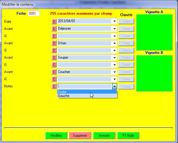
Task: Select Droite from the Notes list
Action: (87, 92)
